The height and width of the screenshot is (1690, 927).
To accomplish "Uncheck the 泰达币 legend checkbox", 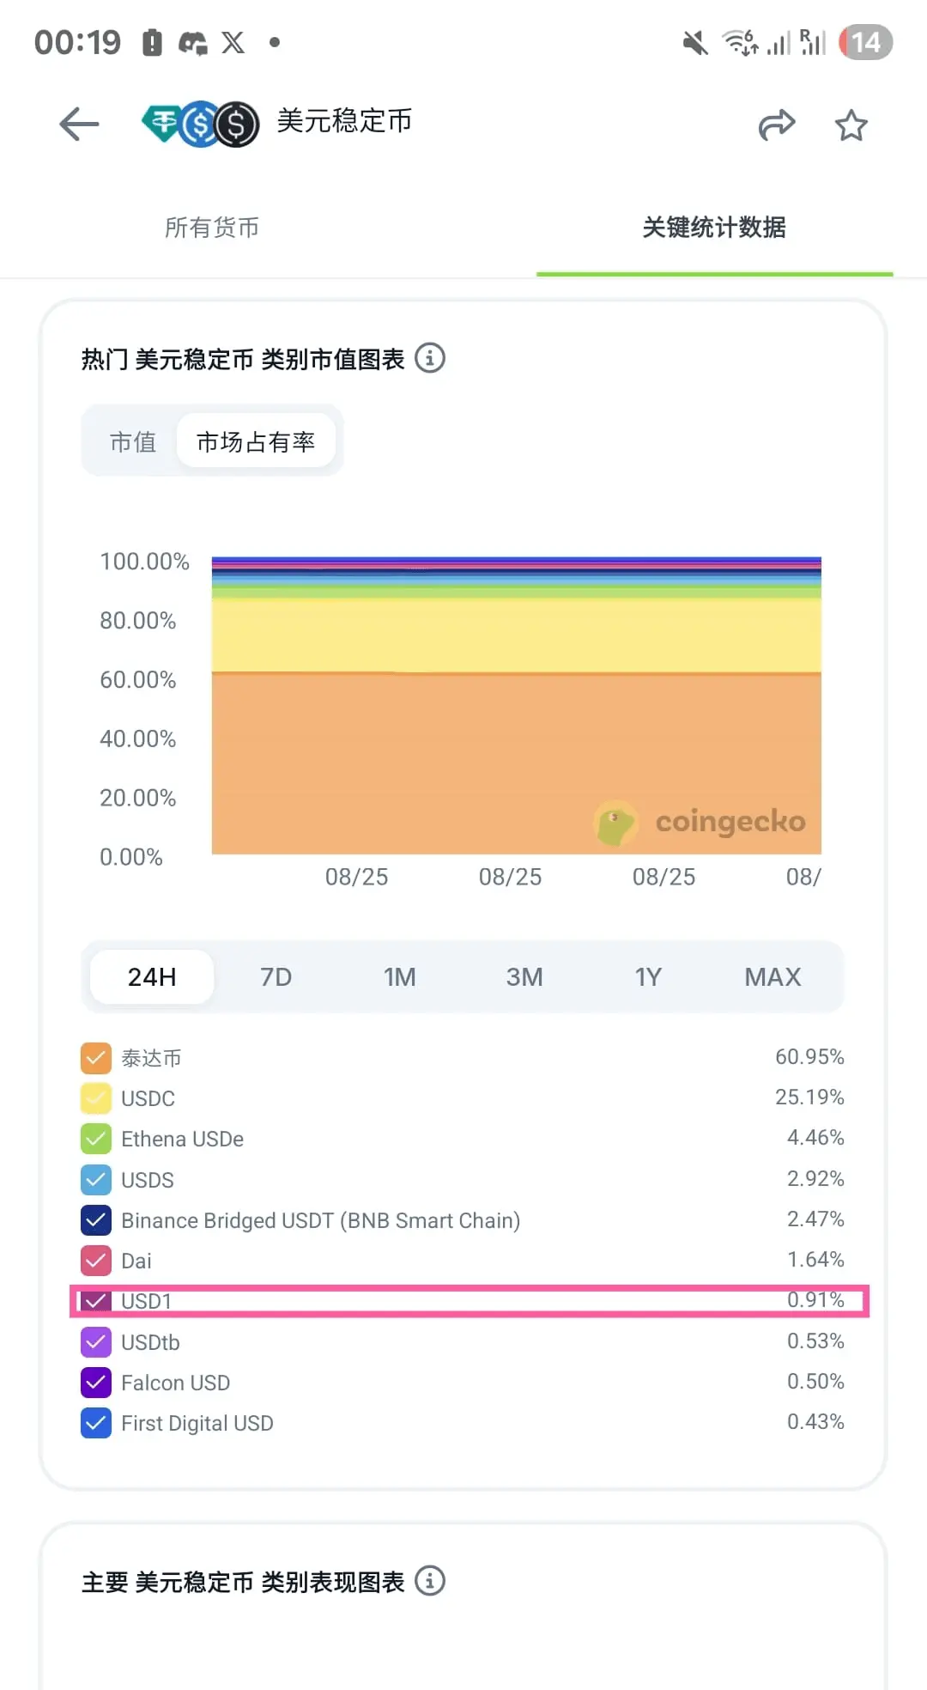I will pos(96,1058).
